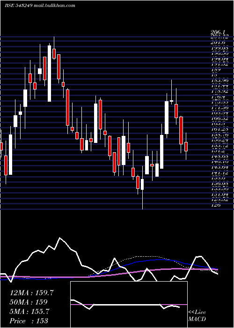234x328 pixels.
Task: Click the 206.1 top price axis label
Action: click(218, 32)
